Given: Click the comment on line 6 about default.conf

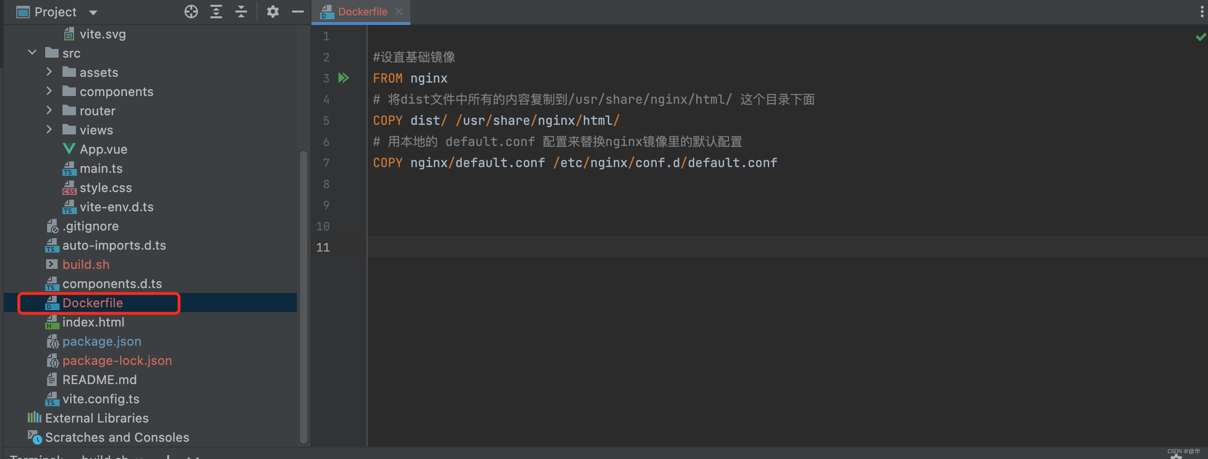Looking at the screenshot, I should pyautogui.click(x=558, y=142).
